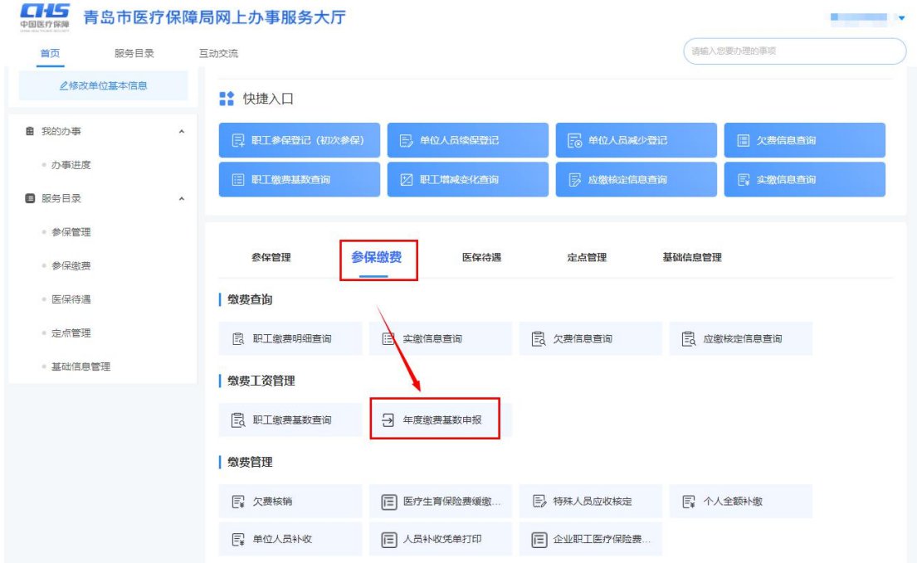917x563 pixels.
Task: Open 单位人员补收 service
Action: pyautogui.click(x=290, y=540)
